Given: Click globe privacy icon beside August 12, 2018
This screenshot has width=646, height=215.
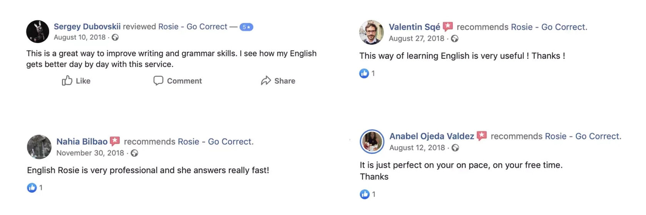Looking at the screenshot, I should click(455, 148).
